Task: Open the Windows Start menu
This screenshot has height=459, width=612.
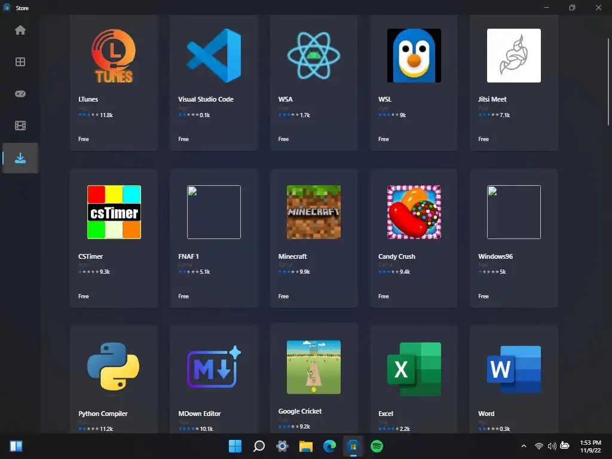Action: pyautogui.click(x=235, y=446)
